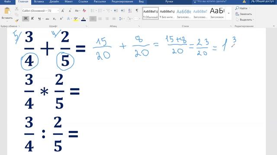The image size is (277, 155).
Task: Click the Find (Найти) magnifier button
Action: coord(242,8)
